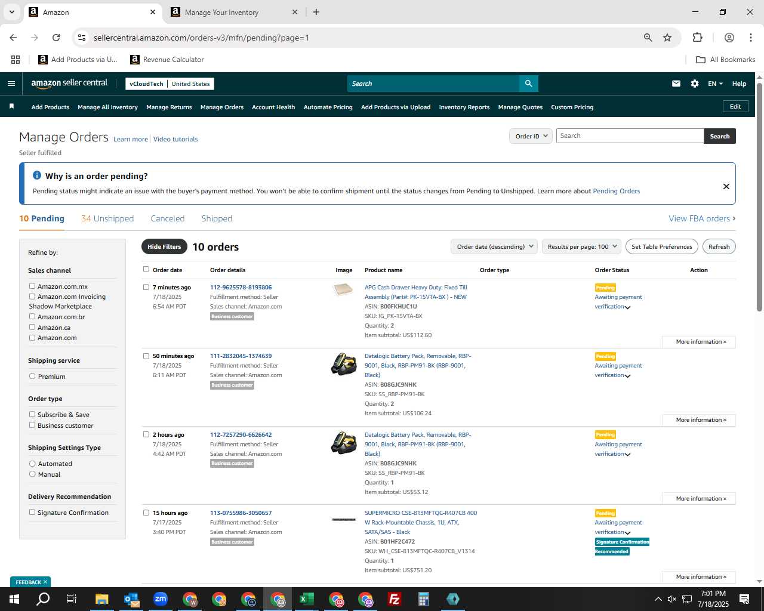Viewport: 764px width, 611px height.
Task: Click Set Table Preferences button
Action: [x=661, y=246]
